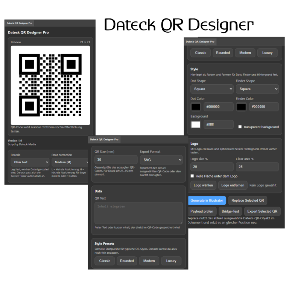Select Modern preset in the bottom Style Presets

click(149, 261)
